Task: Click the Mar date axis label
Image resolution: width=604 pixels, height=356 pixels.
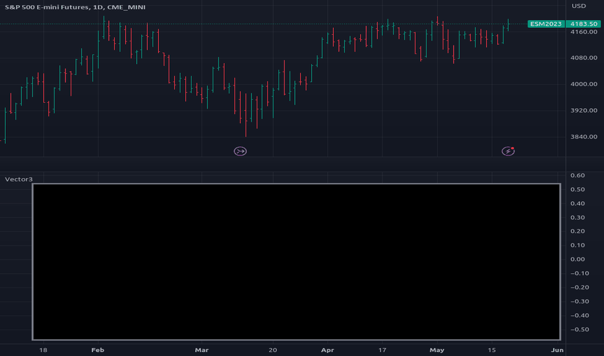Action: pyautogui.click(x=202, y=350)
